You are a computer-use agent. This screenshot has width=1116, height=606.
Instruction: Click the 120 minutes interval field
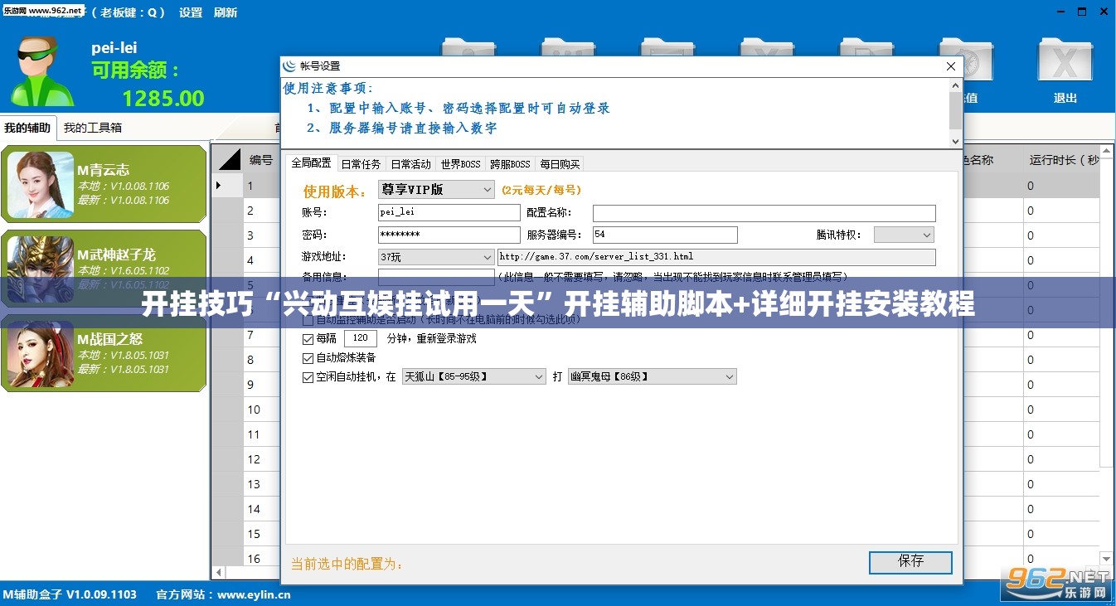[x=360, y=338]
